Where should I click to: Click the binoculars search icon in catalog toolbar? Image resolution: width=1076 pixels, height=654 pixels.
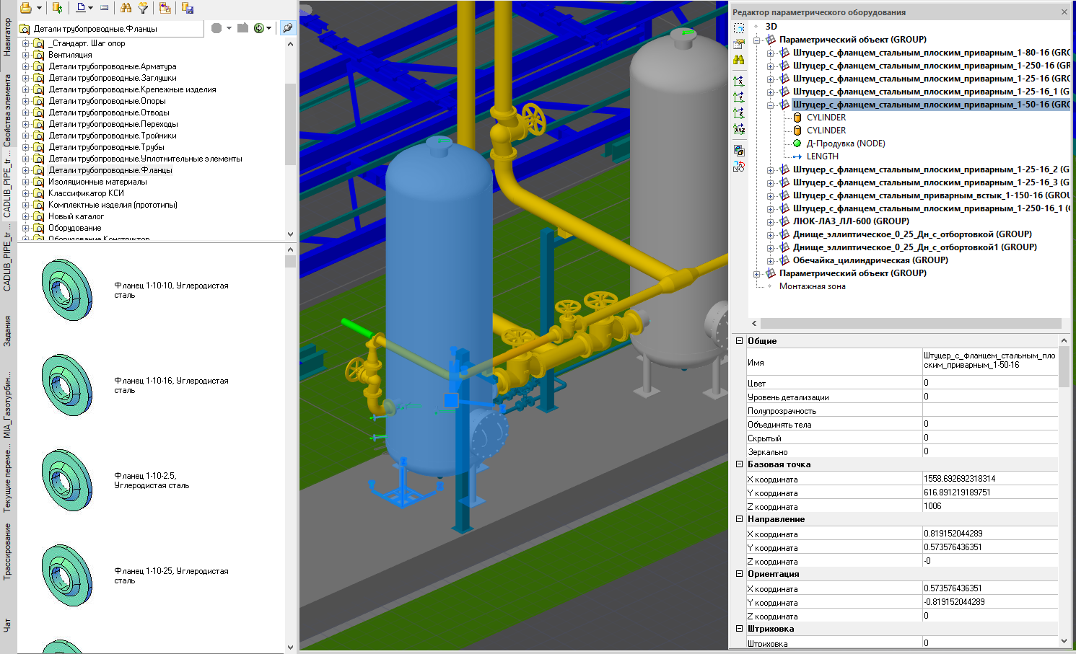pyautogui.click(x=126, y=8)
